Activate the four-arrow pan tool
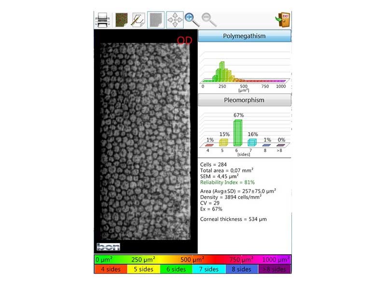Viewport: 386px width, 289px height. click(174, 20)
